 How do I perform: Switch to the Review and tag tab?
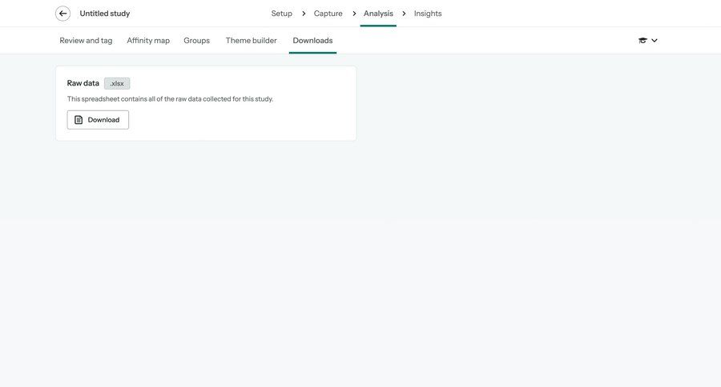click(x=86, y=41)
